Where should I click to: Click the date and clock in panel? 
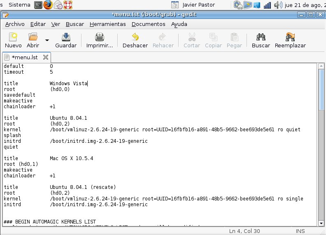coord(305,5)
